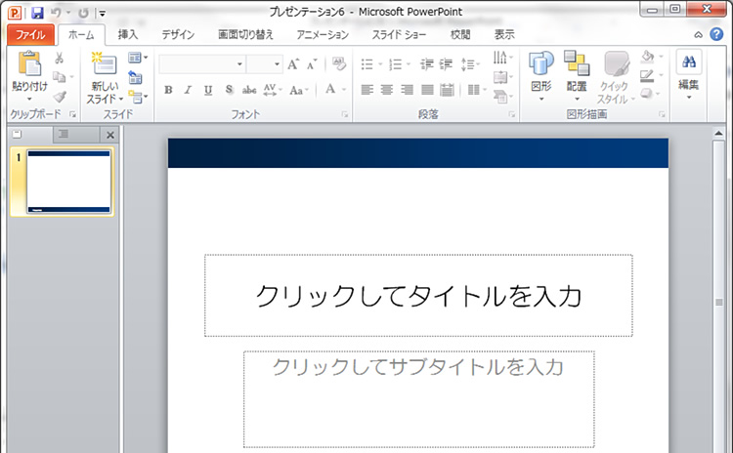This screenshot has width=733, height=453.
Task: Click the Format Painter brush icon
Action: coord(61,96)
